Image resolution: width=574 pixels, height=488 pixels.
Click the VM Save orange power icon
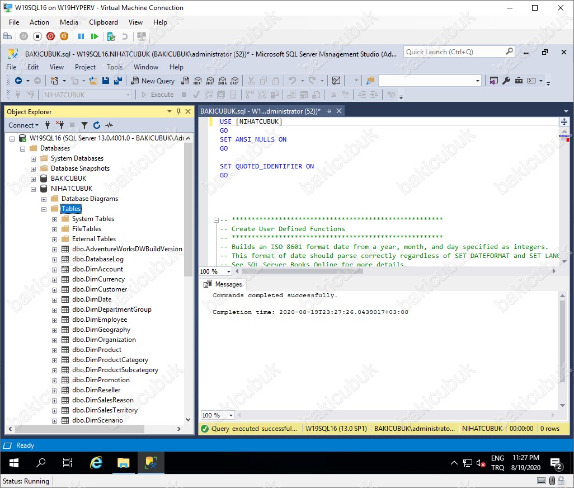pos(64,36)
